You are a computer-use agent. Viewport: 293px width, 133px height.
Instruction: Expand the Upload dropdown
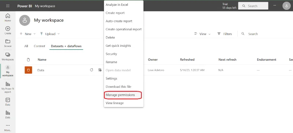[x=50, y=34]
